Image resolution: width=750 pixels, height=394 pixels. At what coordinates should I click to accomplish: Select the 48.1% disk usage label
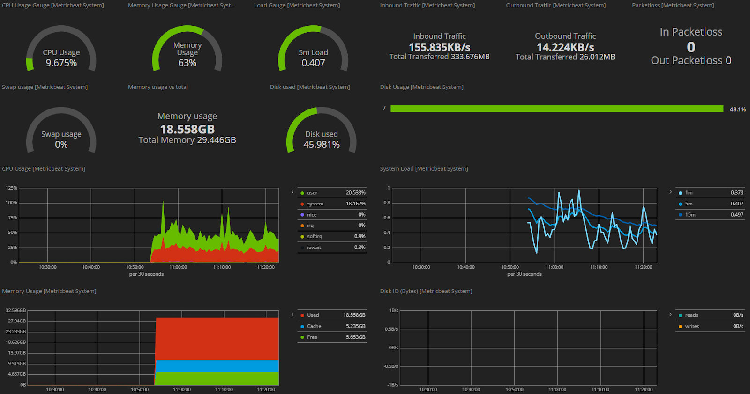coord(737,109)
